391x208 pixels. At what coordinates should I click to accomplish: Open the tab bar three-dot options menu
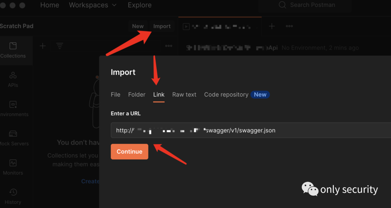pyautogui.click(x=289, y=26)
